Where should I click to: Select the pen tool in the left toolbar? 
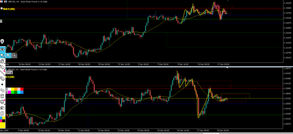coord(3,61)
